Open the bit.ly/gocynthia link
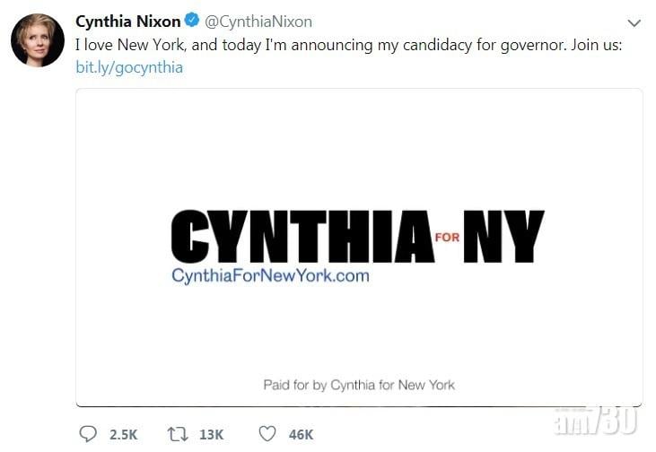 (129, 67)
